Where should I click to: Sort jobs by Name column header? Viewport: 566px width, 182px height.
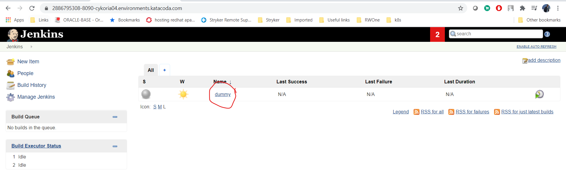(220, 82)
